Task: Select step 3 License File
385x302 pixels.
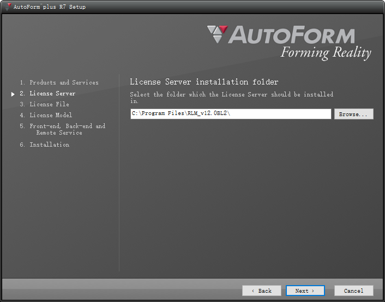Action: point(44,104)
